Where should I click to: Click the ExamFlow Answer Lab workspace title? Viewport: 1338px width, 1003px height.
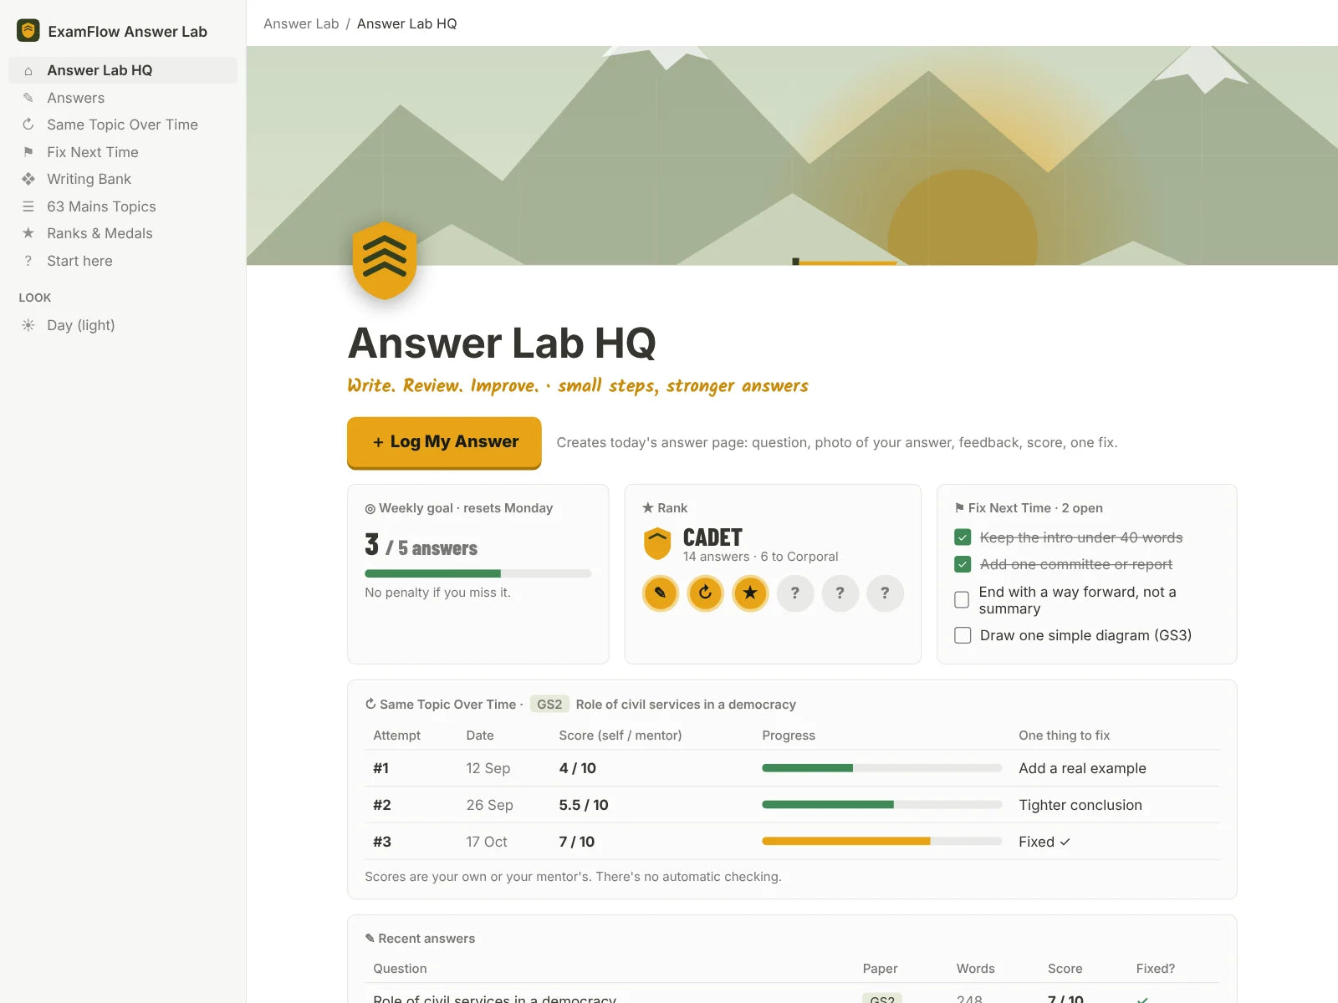click(x=127, y=32)
